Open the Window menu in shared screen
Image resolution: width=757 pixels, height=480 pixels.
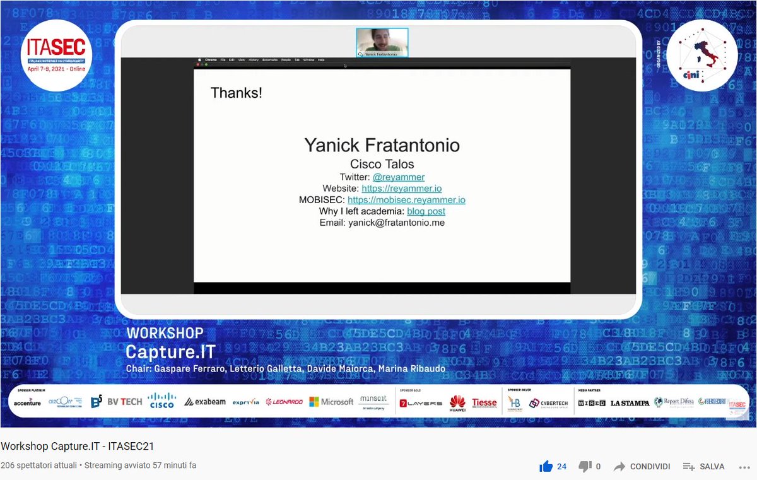pyautogui.click(x=308, y=60)
